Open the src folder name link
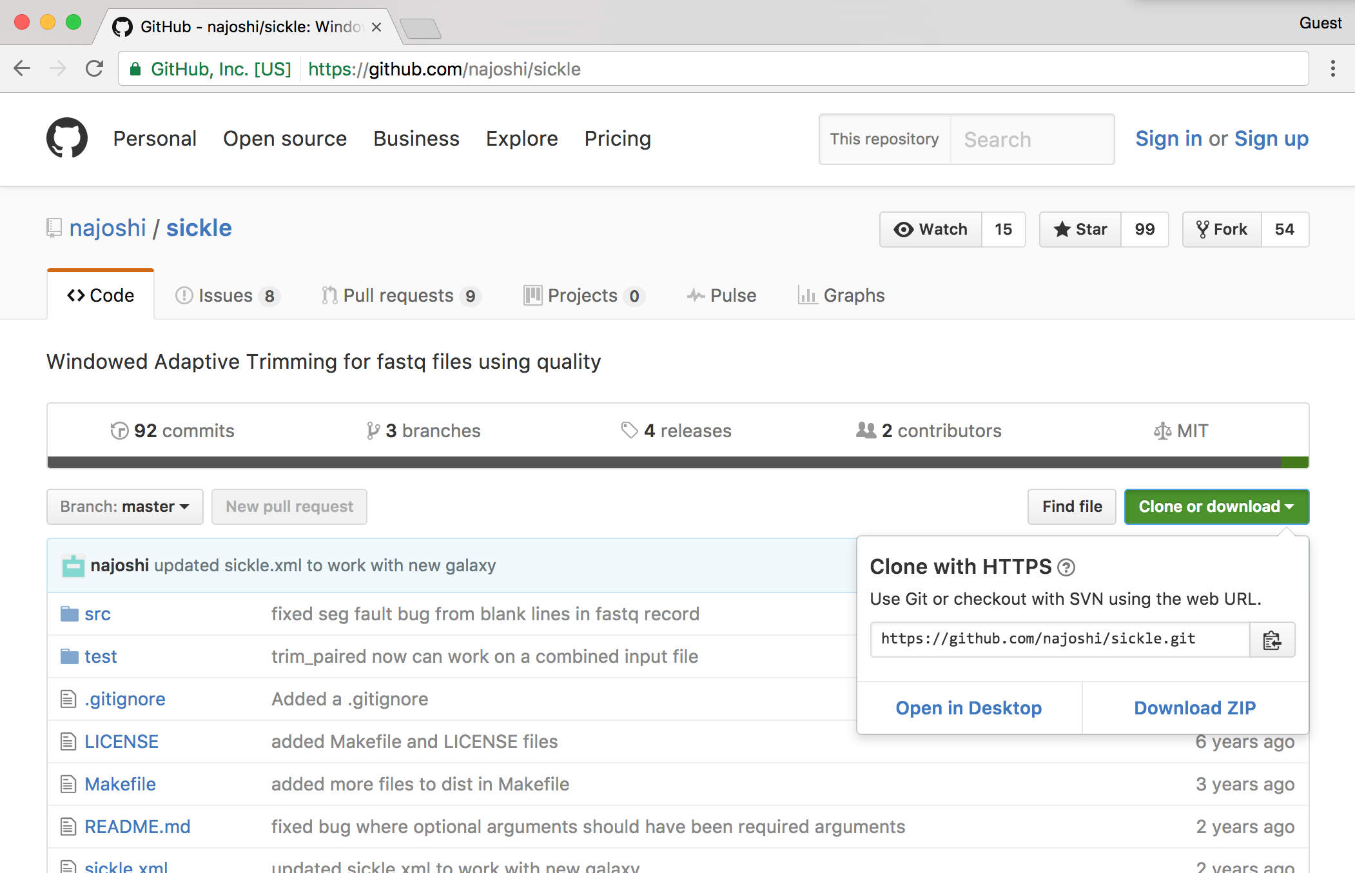This screenshot has height=873, width=1355. pos(97,614)
